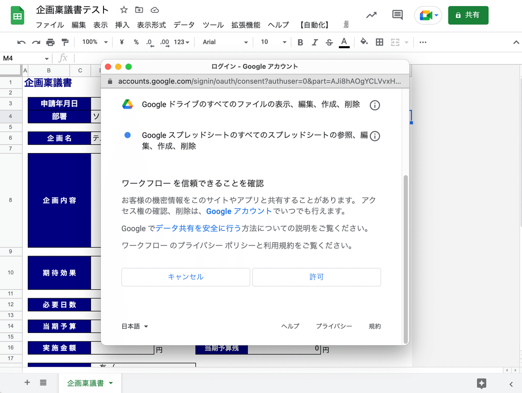Collapse the header with top-right chevron
This screenshot has width=522, height=393.
(516, 42)
